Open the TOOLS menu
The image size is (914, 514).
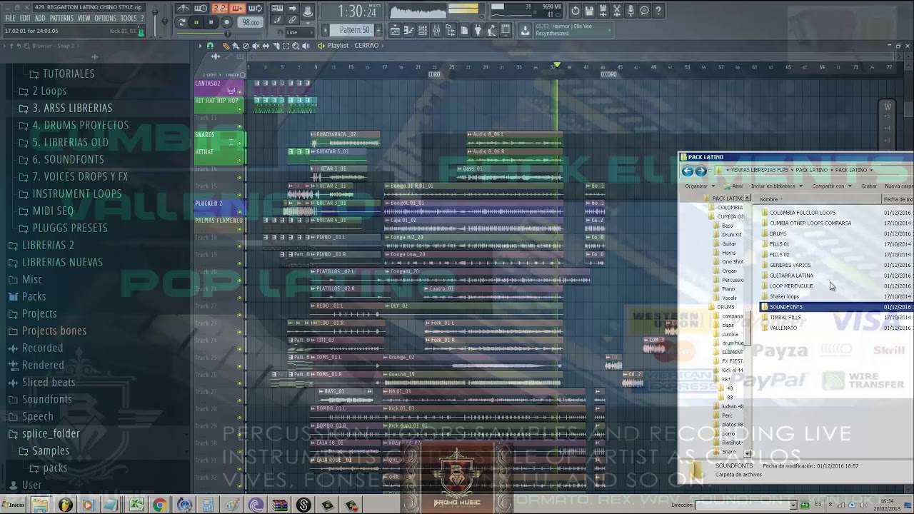click(129, 18)
